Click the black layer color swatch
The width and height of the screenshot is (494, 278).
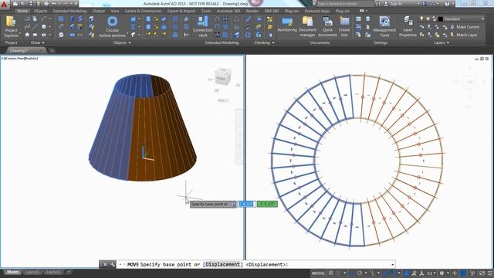point(441,19)
